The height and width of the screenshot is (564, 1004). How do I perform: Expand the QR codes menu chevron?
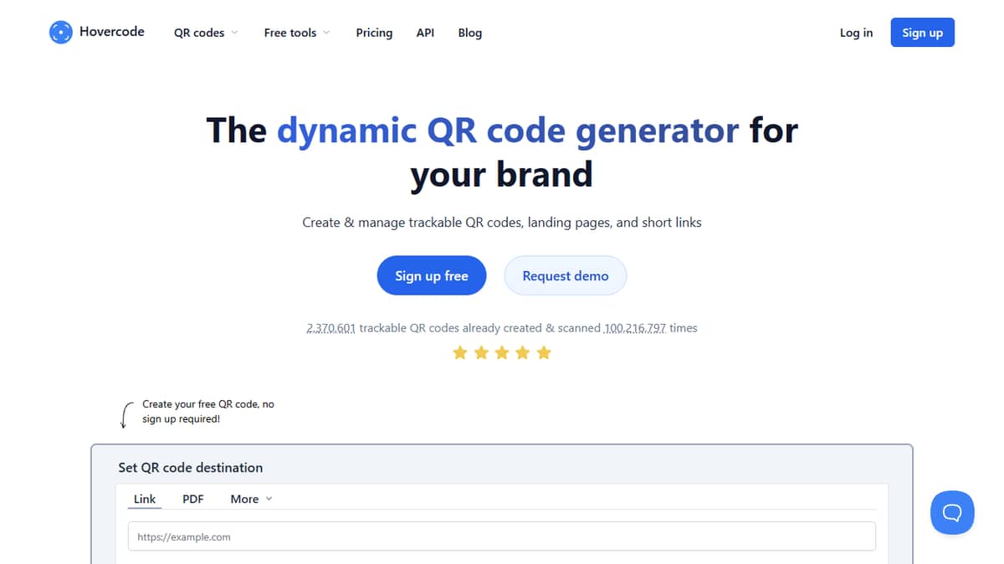[x=234, y=33]
